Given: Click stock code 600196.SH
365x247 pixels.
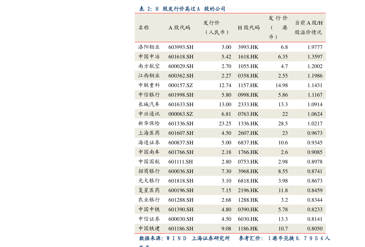Looking at the screenshot, I should click(181, 190).
